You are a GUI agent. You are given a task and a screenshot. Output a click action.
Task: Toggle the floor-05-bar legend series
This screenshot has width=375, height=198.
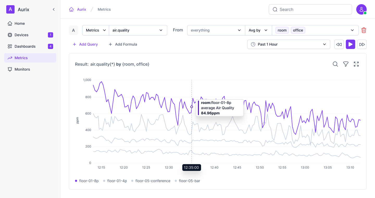tap(187, 181)
